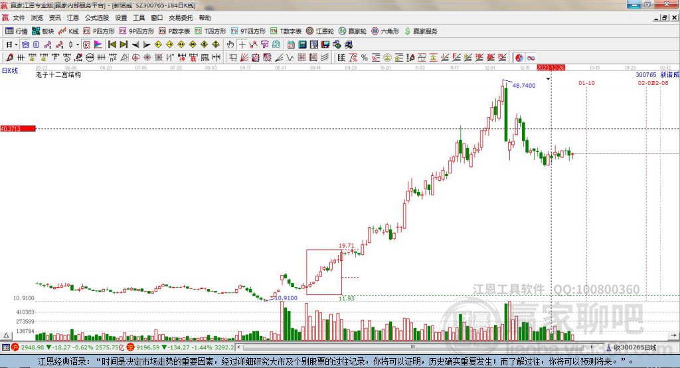This screenshot has width=680, height=368.
Task: Click the horizontal scrollbar thumb
Action: (413, 347)
